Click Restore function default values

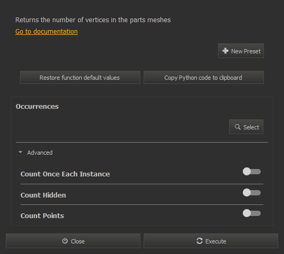click(x=80, y=77)
